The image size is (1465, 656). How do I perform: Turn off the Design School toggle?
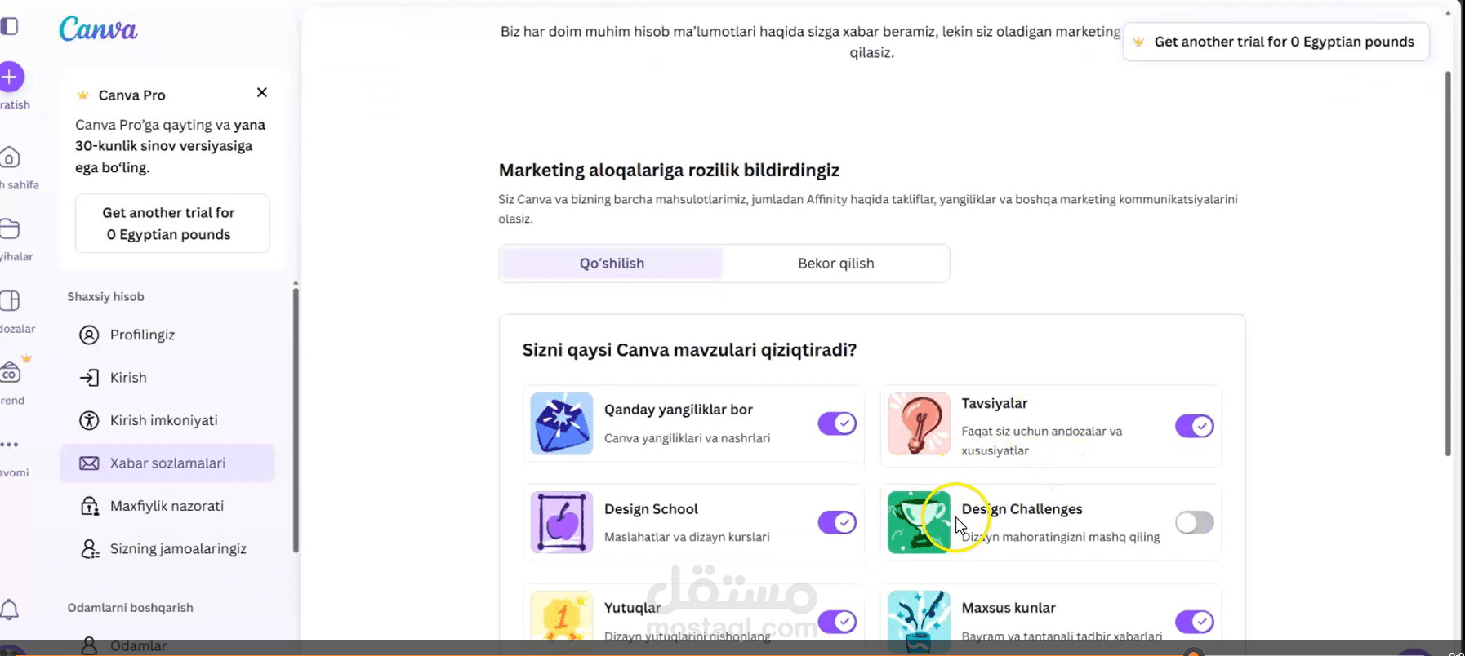pyautogui.click(x=837, y=522)
